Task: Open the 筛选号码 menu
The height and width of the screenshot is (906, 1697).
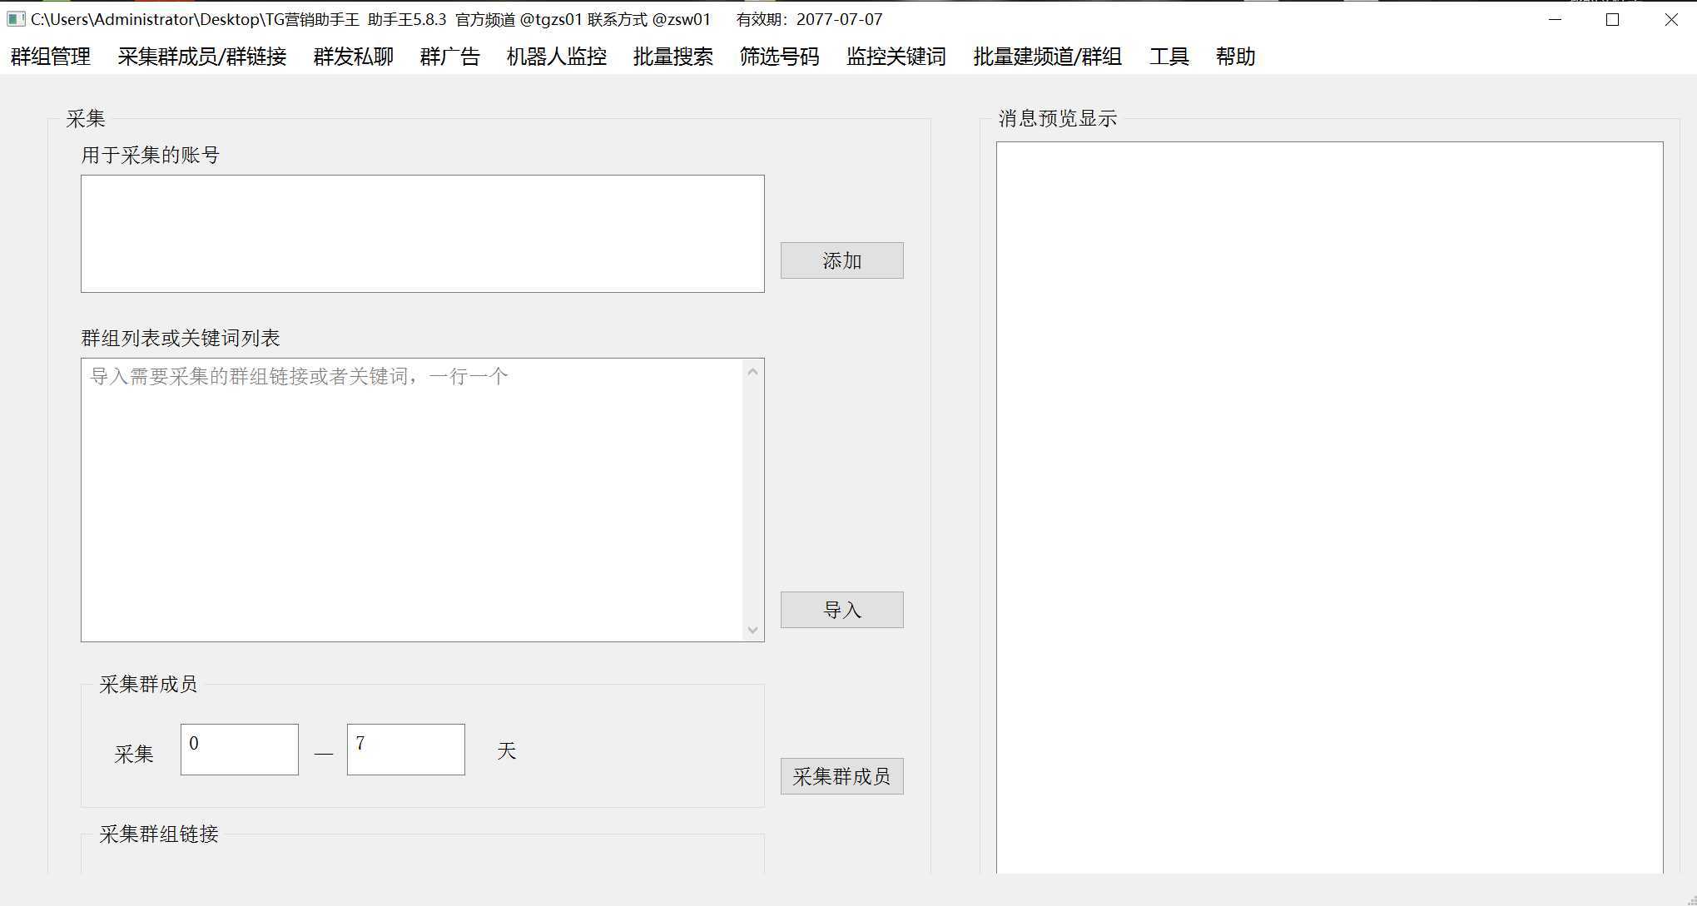Action: tap(780, 57)
